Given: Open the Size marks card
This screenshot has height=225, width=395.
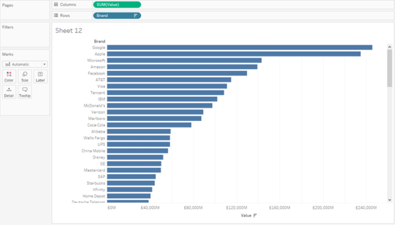Looking at the screenshot, I should (x=25, y=76).
